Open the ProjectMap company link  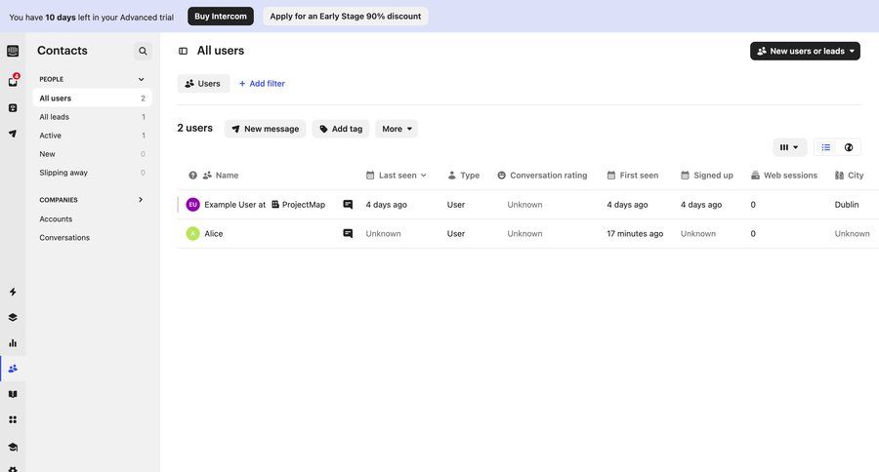coord(298,205)
